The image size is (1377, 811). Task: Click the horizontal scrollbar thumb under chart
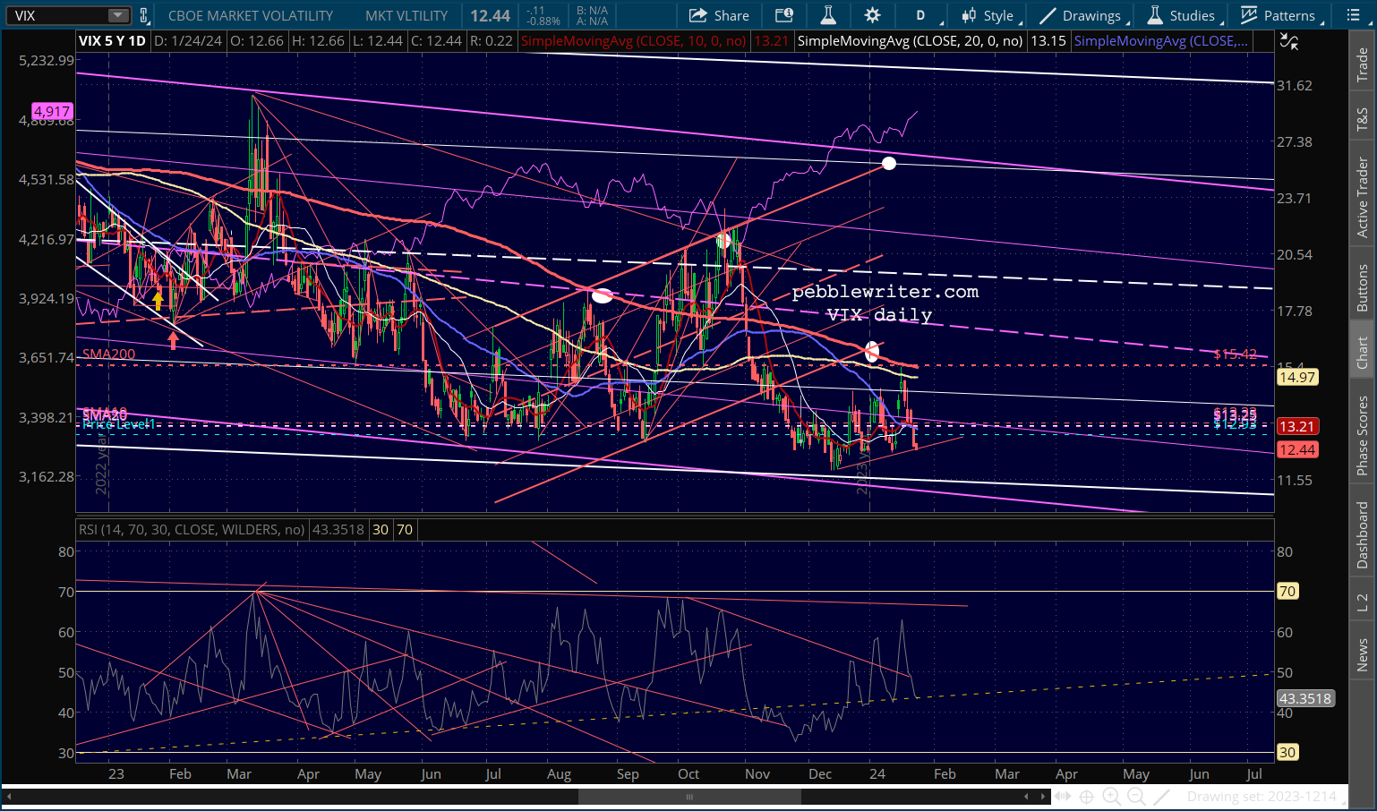(x=689, y=796)
